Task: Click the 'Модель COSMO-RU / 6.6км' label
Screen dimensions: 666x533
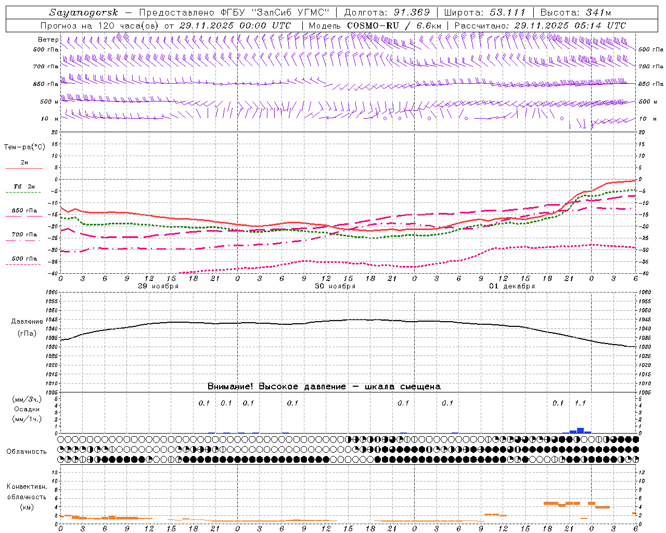Action: (375, 26)
